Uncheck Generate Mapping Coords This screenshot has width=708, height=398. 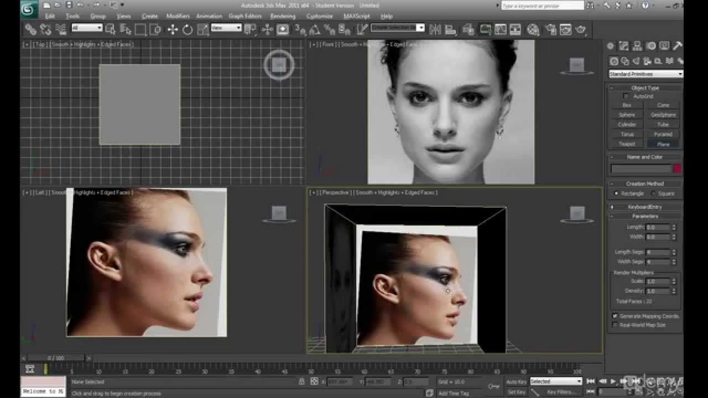tap(615, 316)
